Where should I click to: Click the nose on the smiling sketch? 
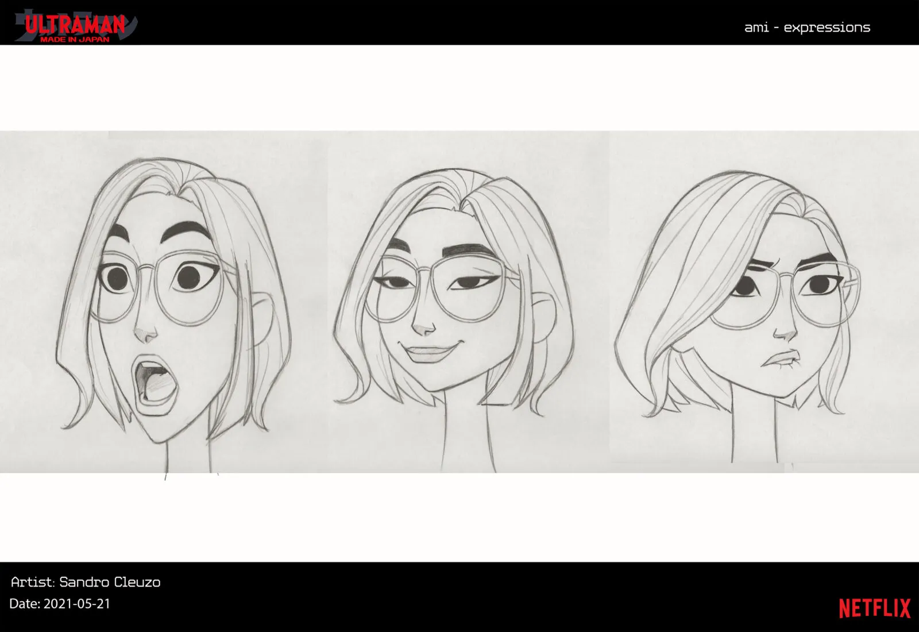coord(425,327)
